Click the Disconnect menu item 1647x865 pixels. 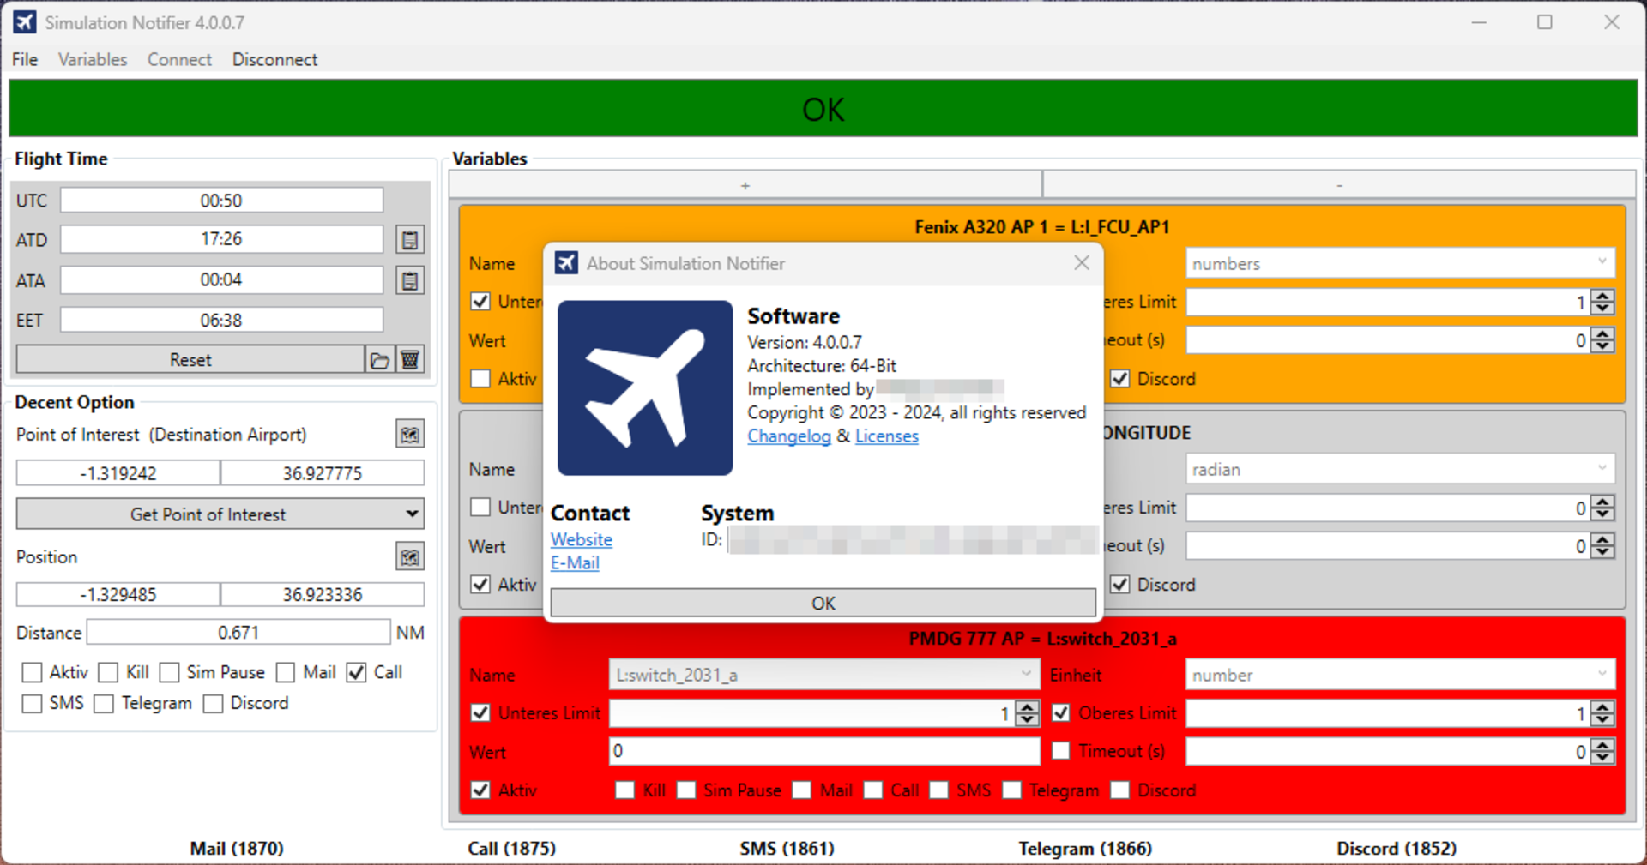point(274,59)
